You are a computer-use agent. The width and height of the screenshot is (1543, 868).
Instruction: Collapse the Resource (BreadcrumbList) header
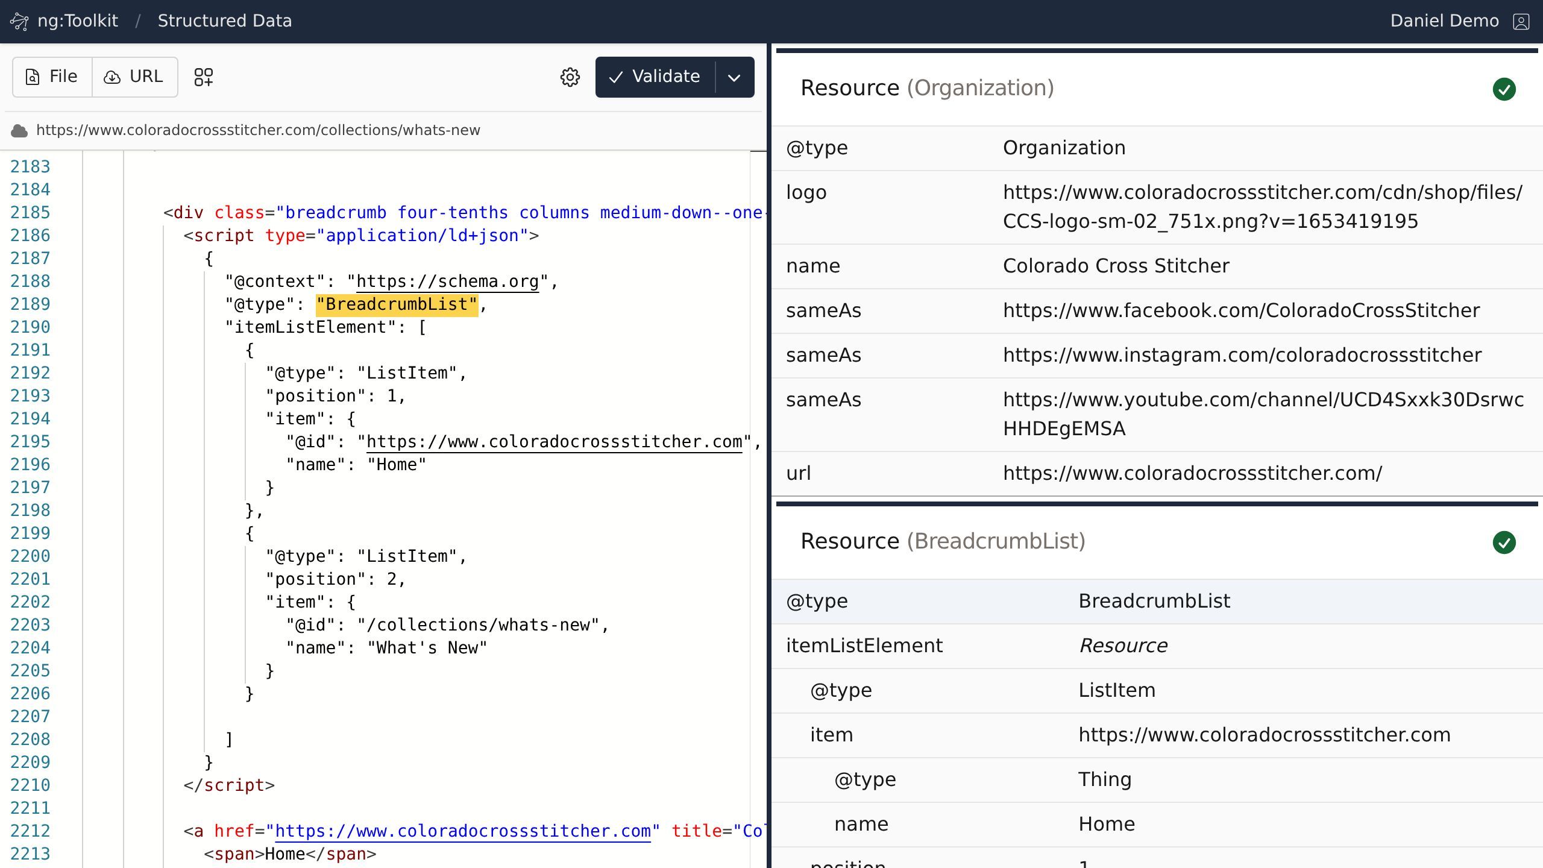942,541
